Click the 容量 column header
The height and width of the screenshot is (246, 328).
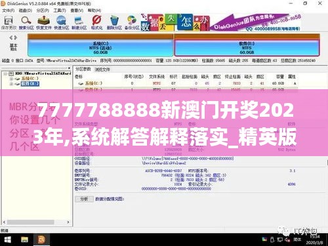[280, 77]
